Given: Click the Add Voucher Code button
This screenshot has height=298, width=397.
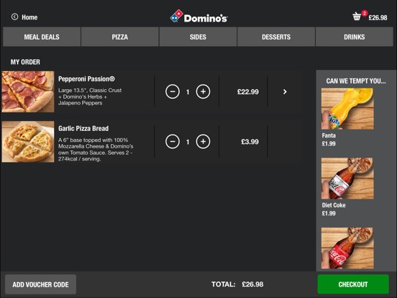Looking at the screenshot, I should click(40, 284).
